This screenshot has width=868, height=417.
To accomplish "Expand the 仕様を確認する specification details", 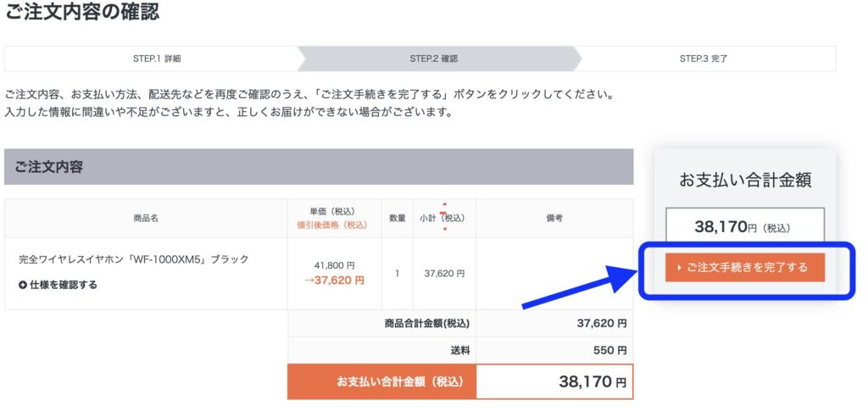I will click(x=64, y=285).
